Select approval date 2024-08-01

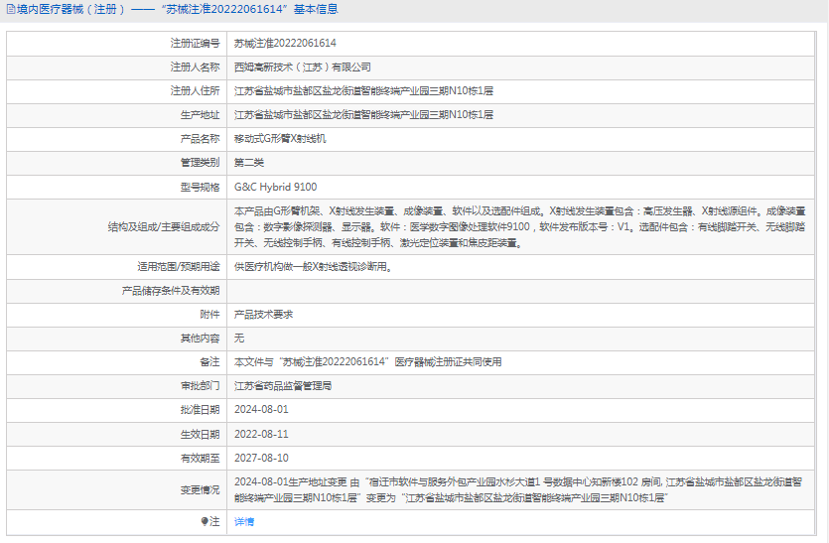coord(261,410)
